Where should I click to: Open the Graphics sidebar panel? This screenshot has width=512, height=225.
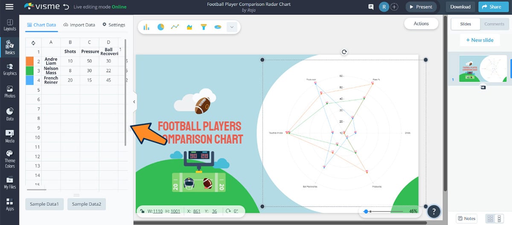tap(9, 69)
